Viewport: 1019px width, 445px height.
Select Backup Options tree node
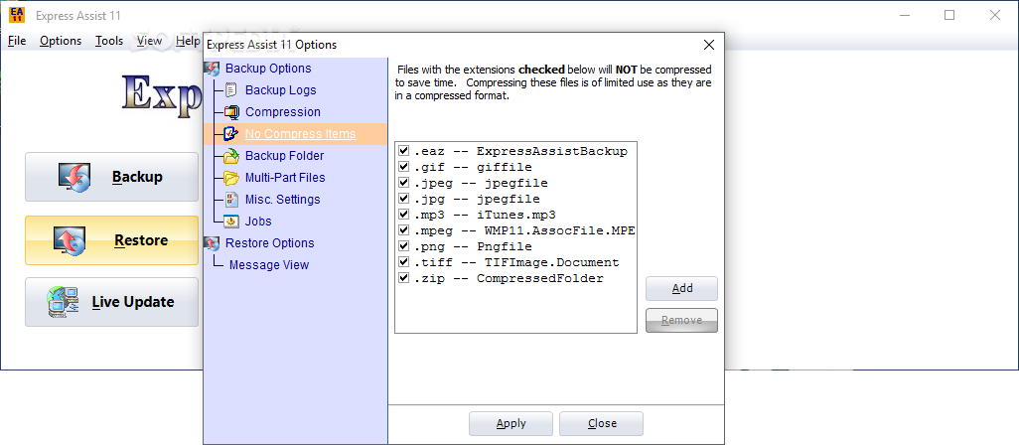click(268, 69)
